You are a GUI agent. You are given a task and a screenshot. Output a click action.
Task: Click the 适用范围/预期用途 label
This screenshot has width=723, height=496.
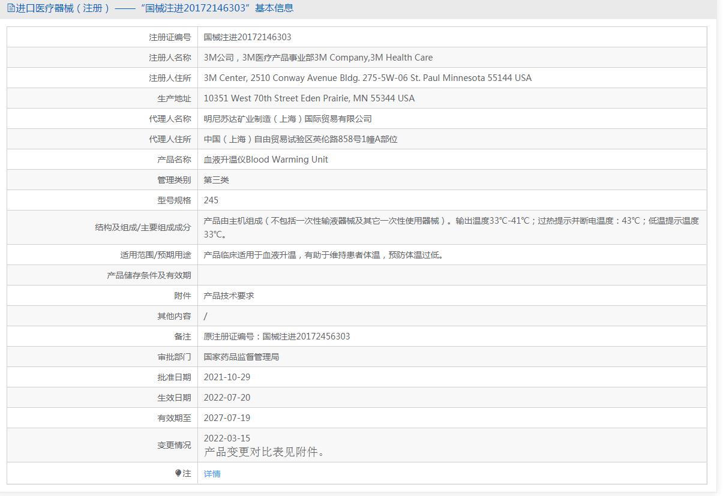coord(156,255)
